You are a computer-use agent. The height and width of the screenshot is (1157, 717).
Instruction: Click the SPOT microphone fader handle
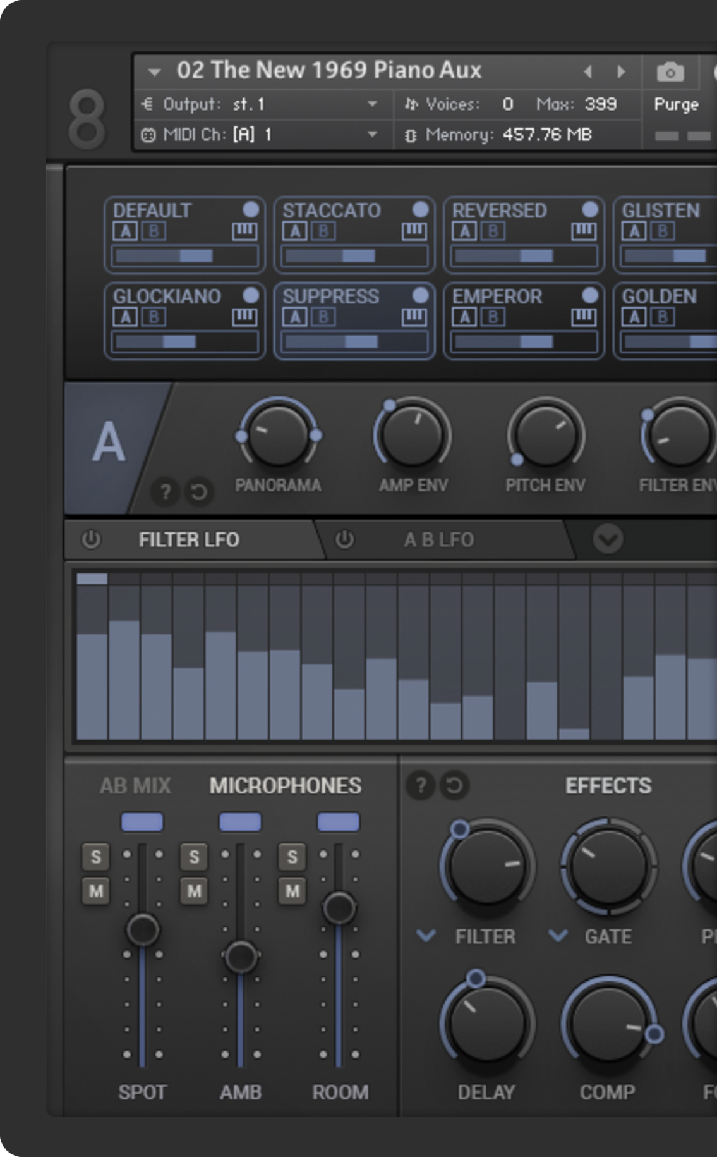143,930
